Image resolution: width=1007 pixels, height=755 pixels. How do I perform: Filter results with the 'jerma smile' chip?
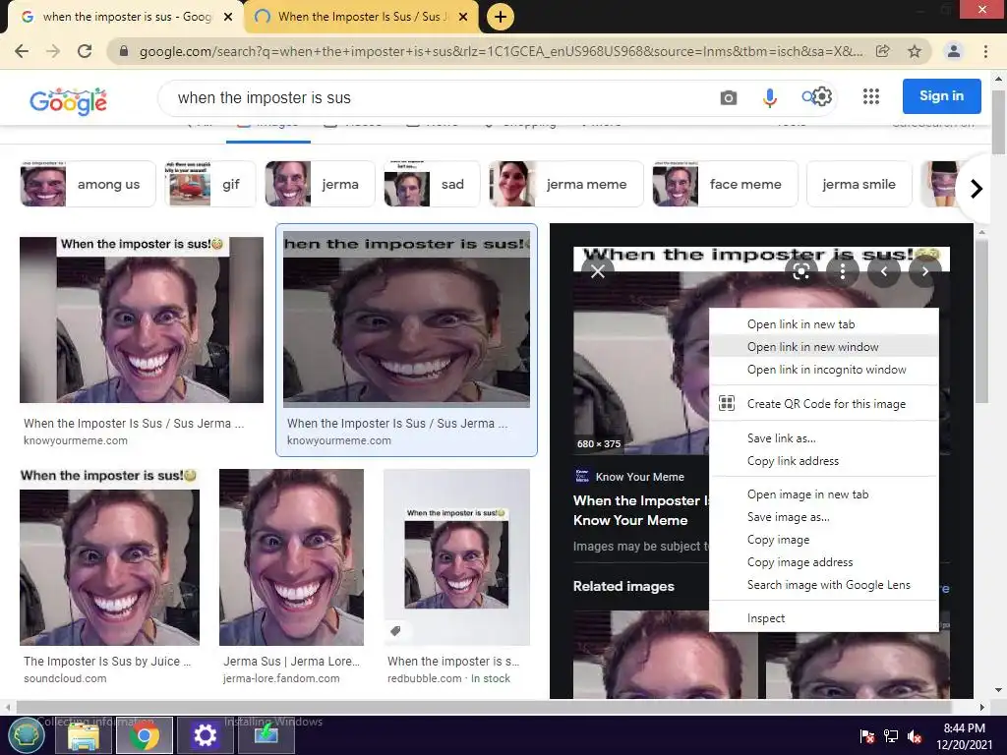(x=859, y=184)
